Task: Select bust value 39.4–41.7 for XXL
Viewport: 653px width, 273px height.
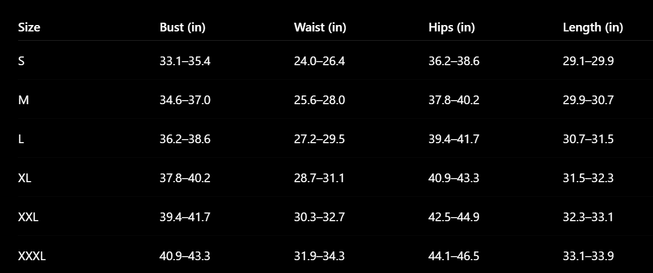Action: click(x=185, y=217)
